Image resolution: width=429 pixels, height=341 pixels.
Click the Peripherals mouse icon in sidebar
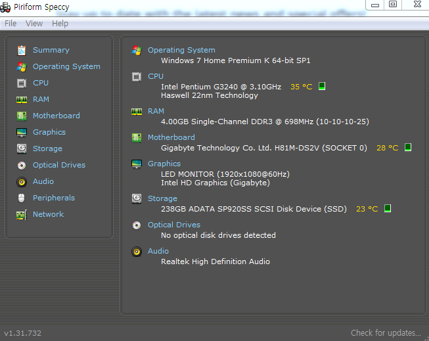click(x=21, y=198)
